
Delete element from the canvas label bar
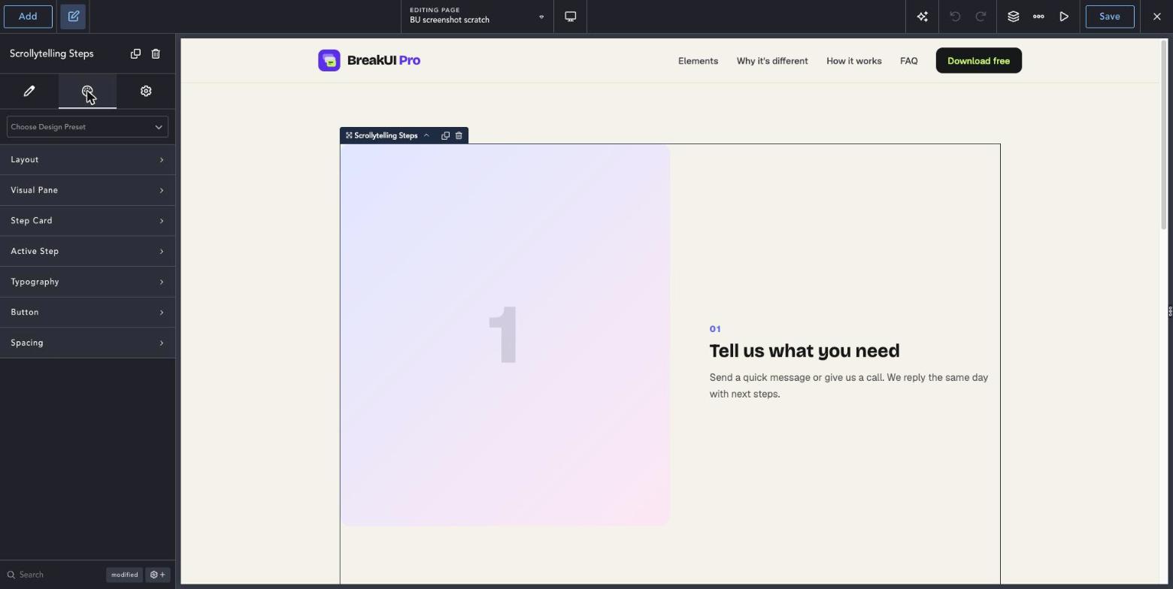point(459,136)
